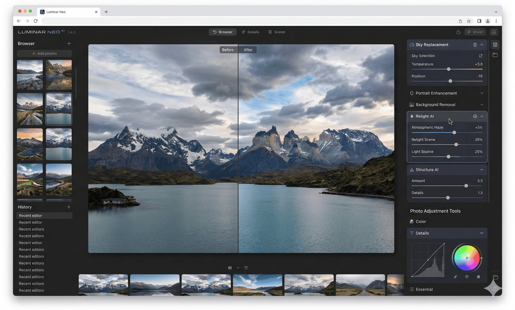Select the green field river thumbnail
Image resolution: width=515 pixels, height=310 pixels.
[30, 179]
